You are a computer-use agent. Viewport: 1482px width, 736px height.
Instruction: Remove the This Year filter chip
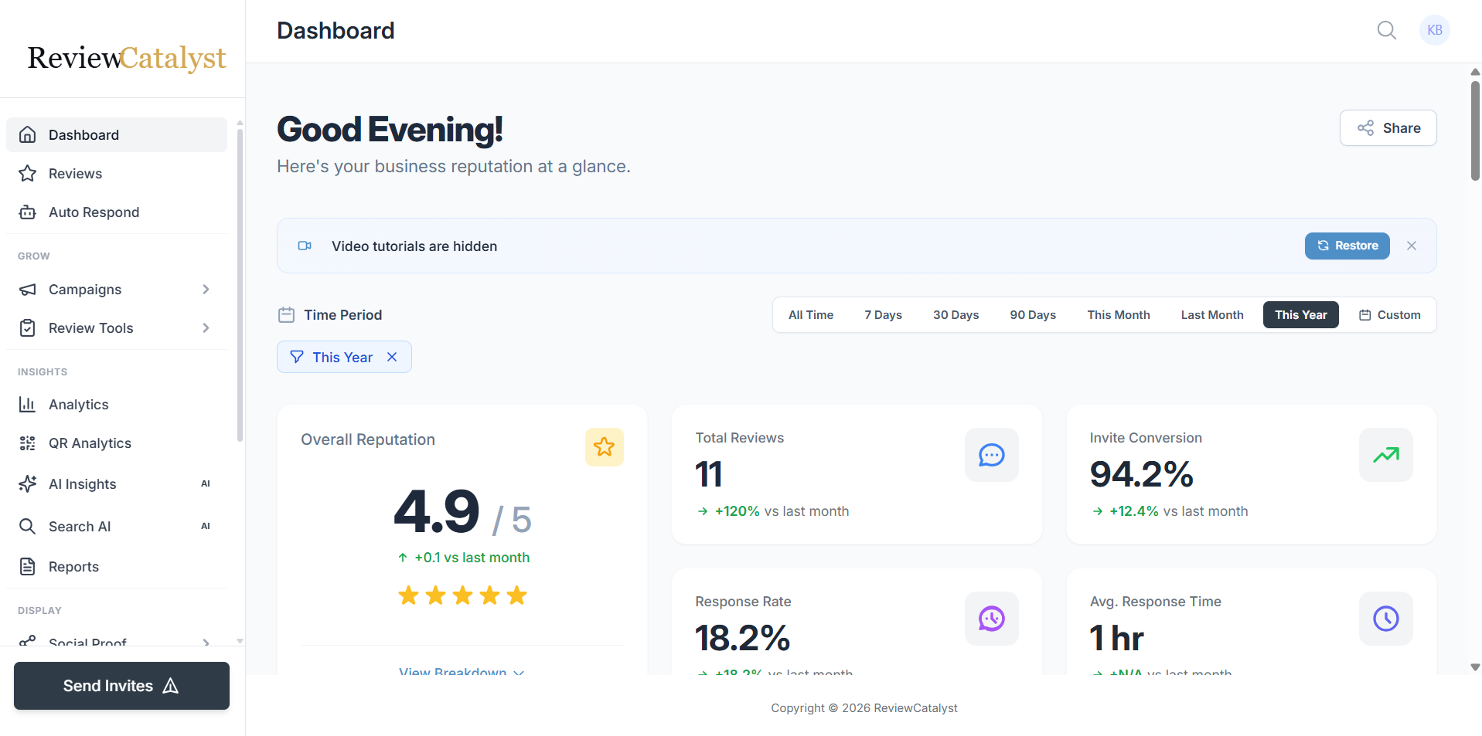click(x=392, y=357)
